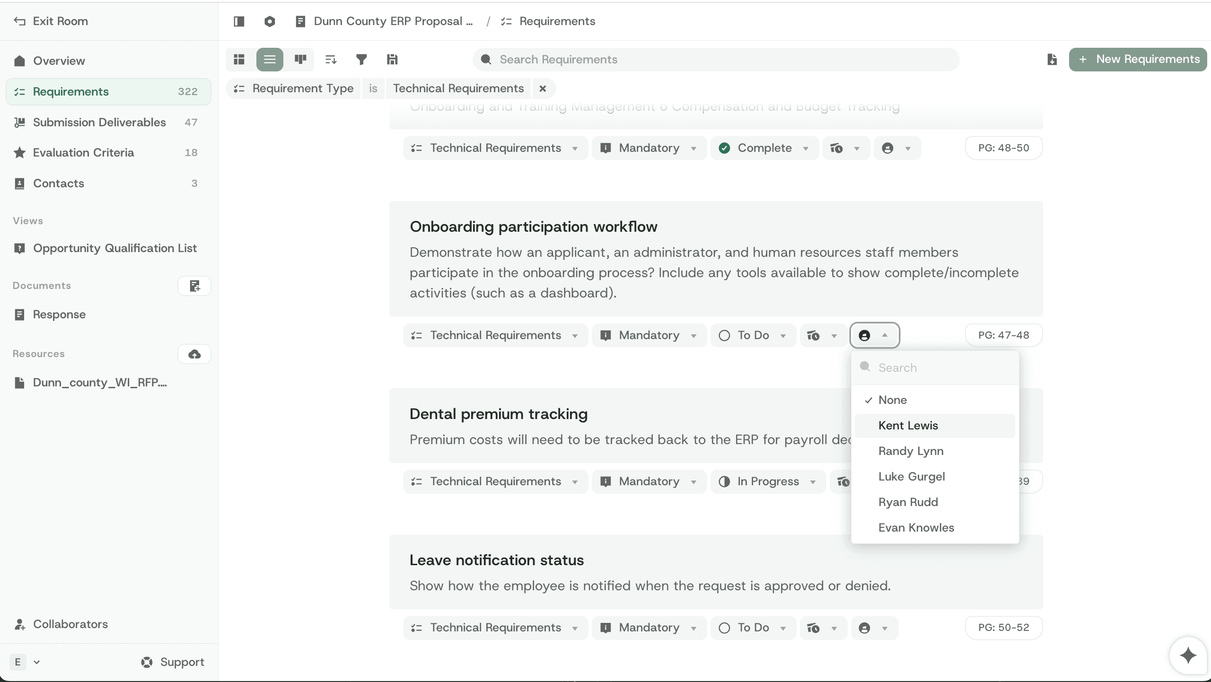1211x682 pixels.
Task: Click the export download icon near New Requirements
Action: (x=1052, y=59)
